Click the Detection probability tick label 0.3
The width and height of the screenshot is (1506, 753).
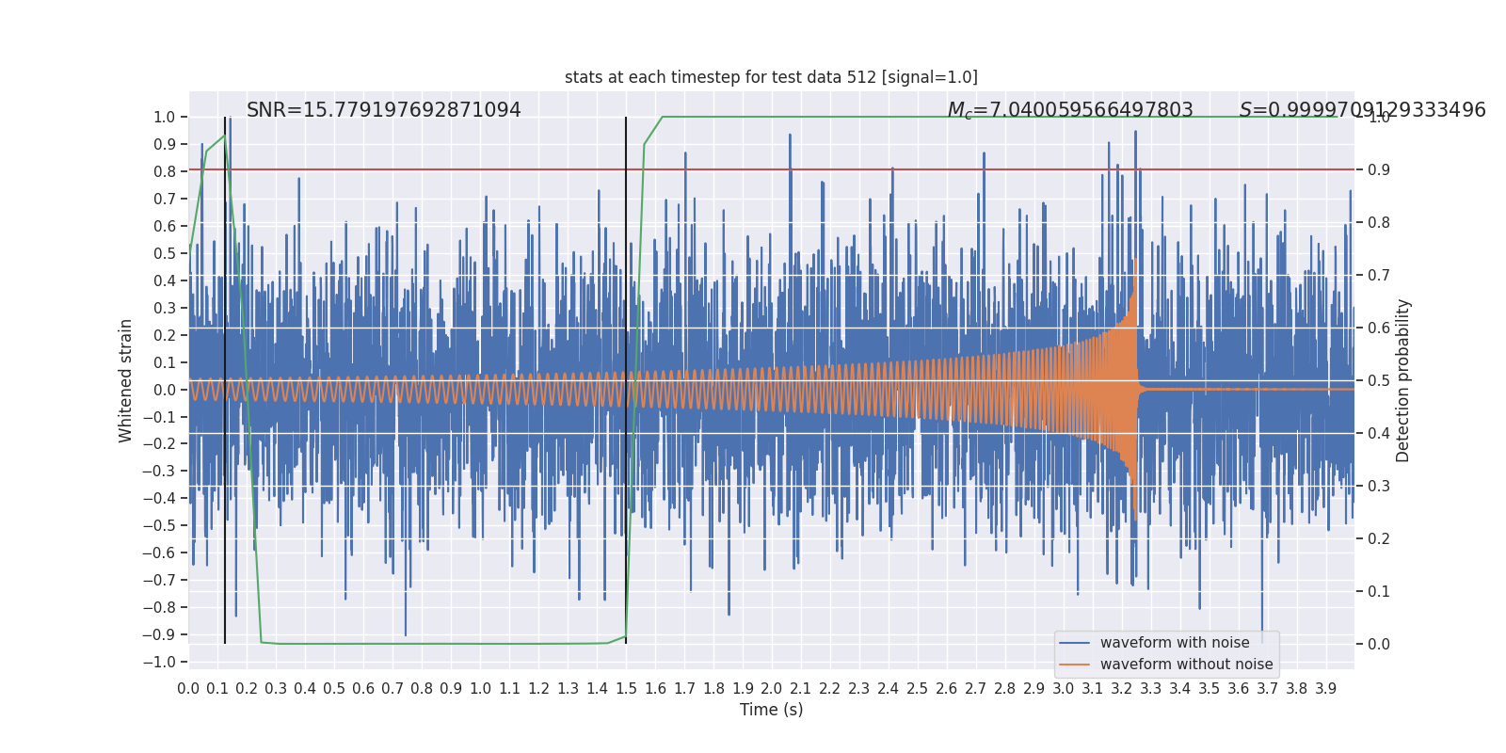coord(1379,487)
